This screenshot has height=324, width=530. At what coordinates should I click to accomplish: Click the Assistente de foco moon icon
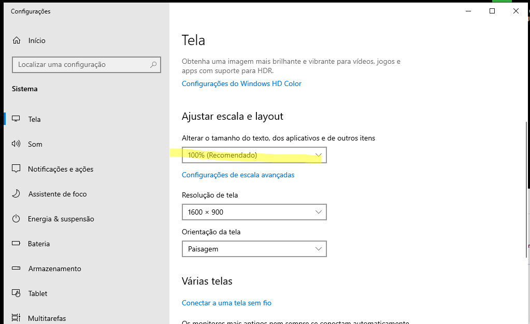click(17, 194)
